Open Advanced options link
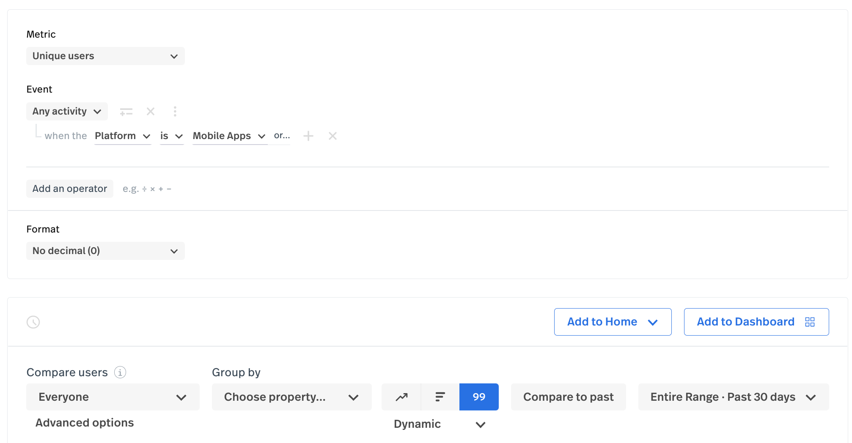Screen dimensions: 852x443 point(85,423)
